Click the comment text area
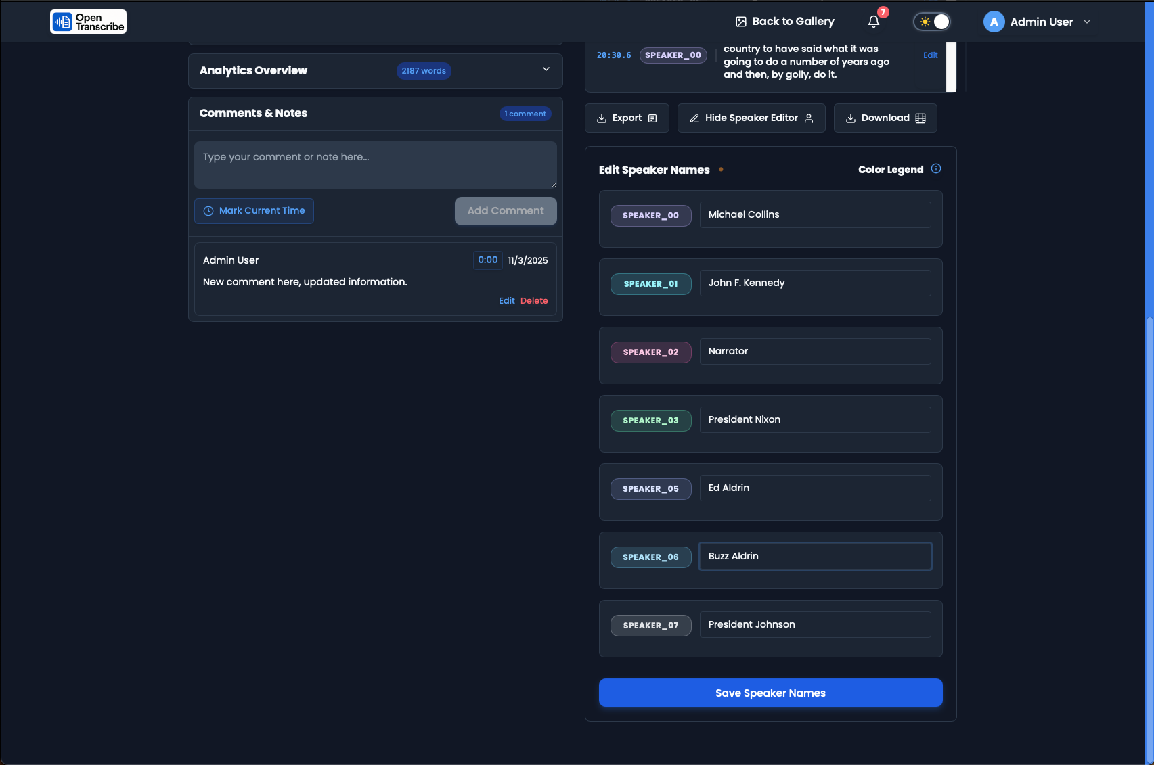1154x765 pixels. pos(376,165)
